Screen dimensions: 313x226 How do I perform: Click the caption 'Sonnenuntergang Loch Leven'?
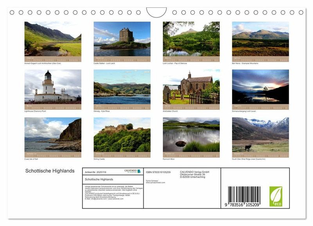click(x=244, y=111)
